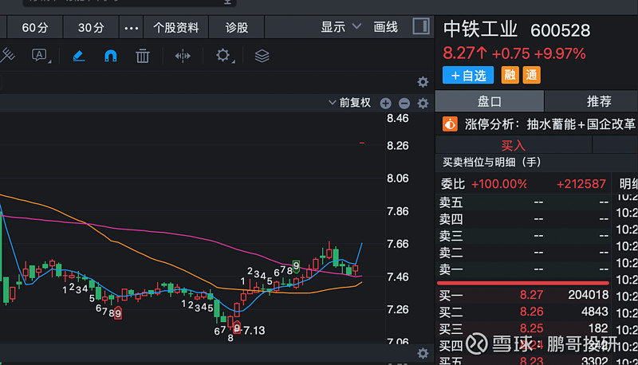Toggle the 融 margin trading badge

510,75
